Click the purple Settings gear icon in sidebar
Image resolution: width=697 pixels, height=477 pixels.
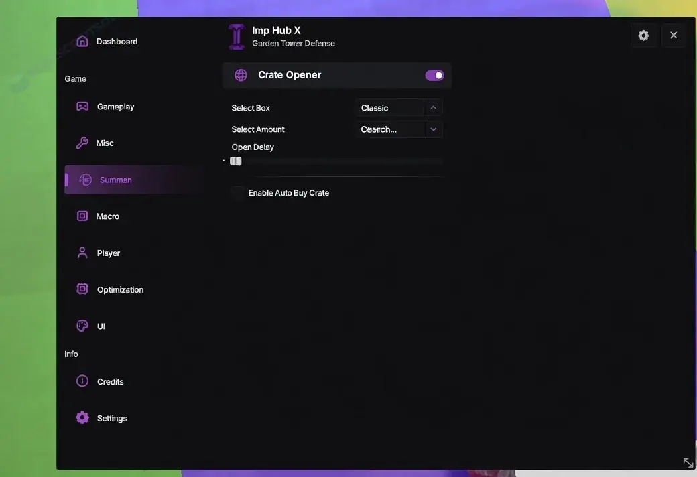coord(82,418)
